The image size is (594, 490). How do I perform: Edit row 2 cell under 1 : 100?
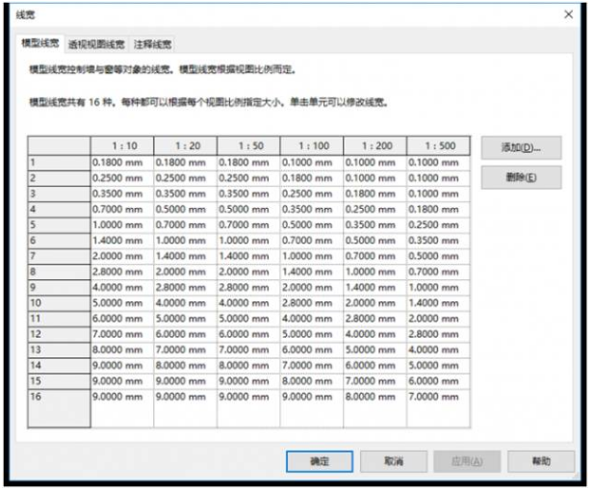[x=312, y=178]
